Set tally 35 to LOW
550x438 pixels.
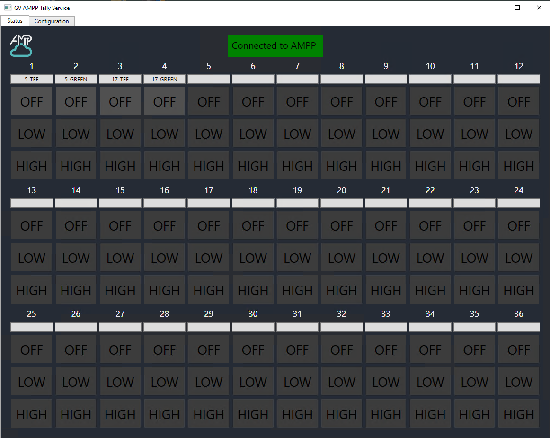pyautogui.click(x=475, y=381)
